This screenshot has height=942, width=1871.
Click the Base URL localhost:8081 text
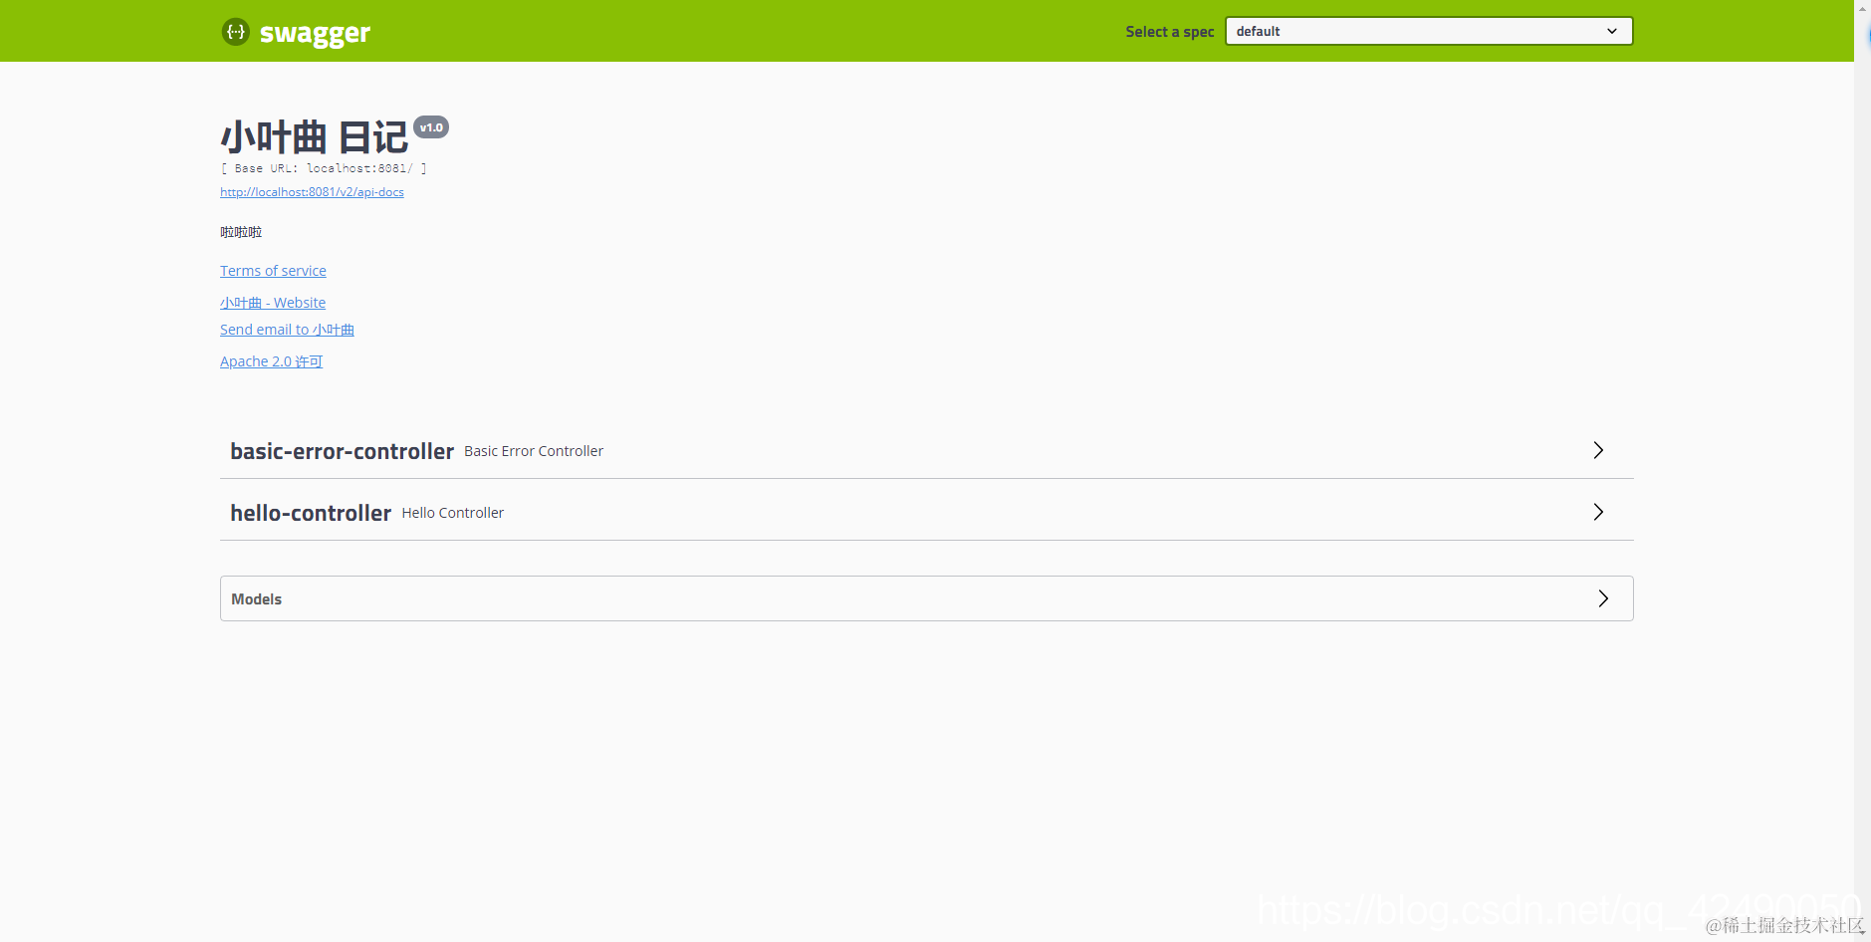tap(324, 168)
